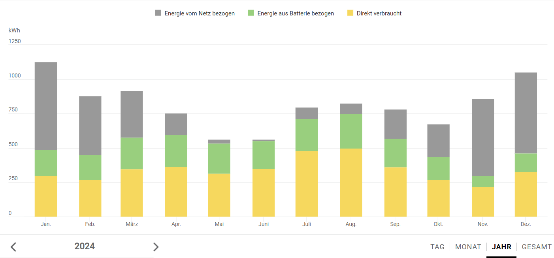Click gray grid segment of November bar

click(483, 137)
